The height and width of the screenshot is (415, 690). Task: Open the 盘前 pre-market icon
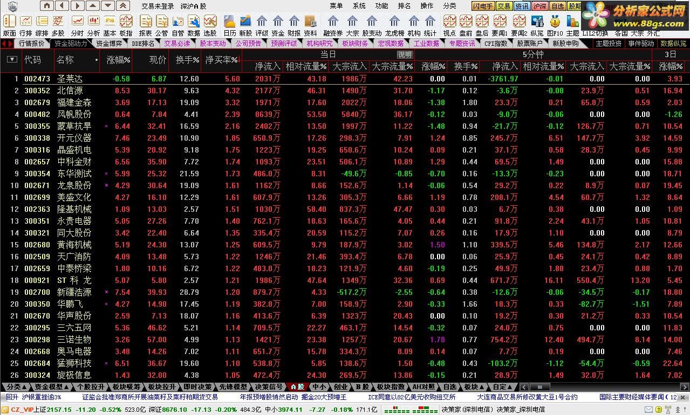466,25
